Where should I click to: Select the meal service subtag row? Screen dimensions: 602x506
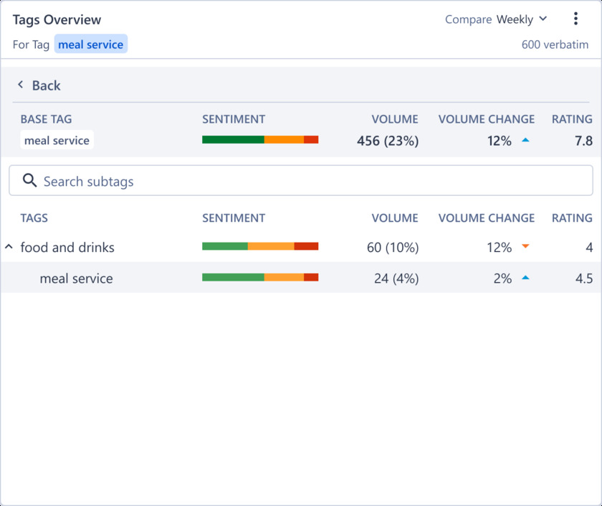pyautogui.click(x=76, y=278)
